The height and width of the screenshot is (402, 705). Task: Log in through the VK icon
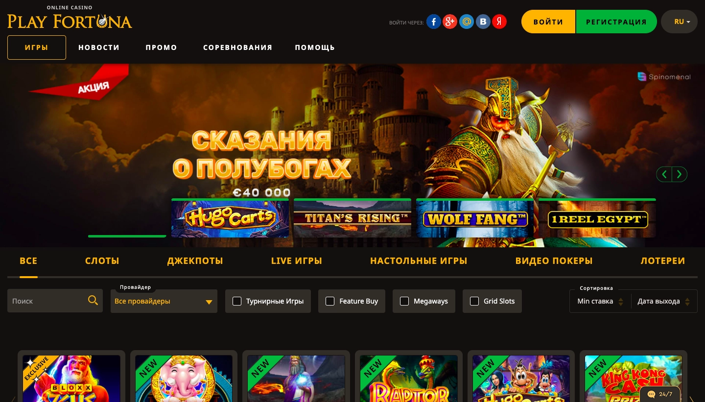pos(483,22)
